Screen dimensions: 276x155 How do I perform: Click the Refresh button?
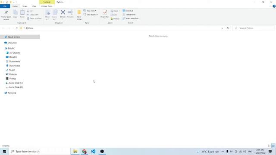point(228,28)
